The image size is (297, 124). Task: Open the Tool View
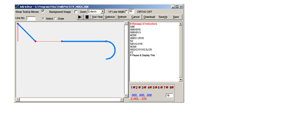click(x=97, y=17)
